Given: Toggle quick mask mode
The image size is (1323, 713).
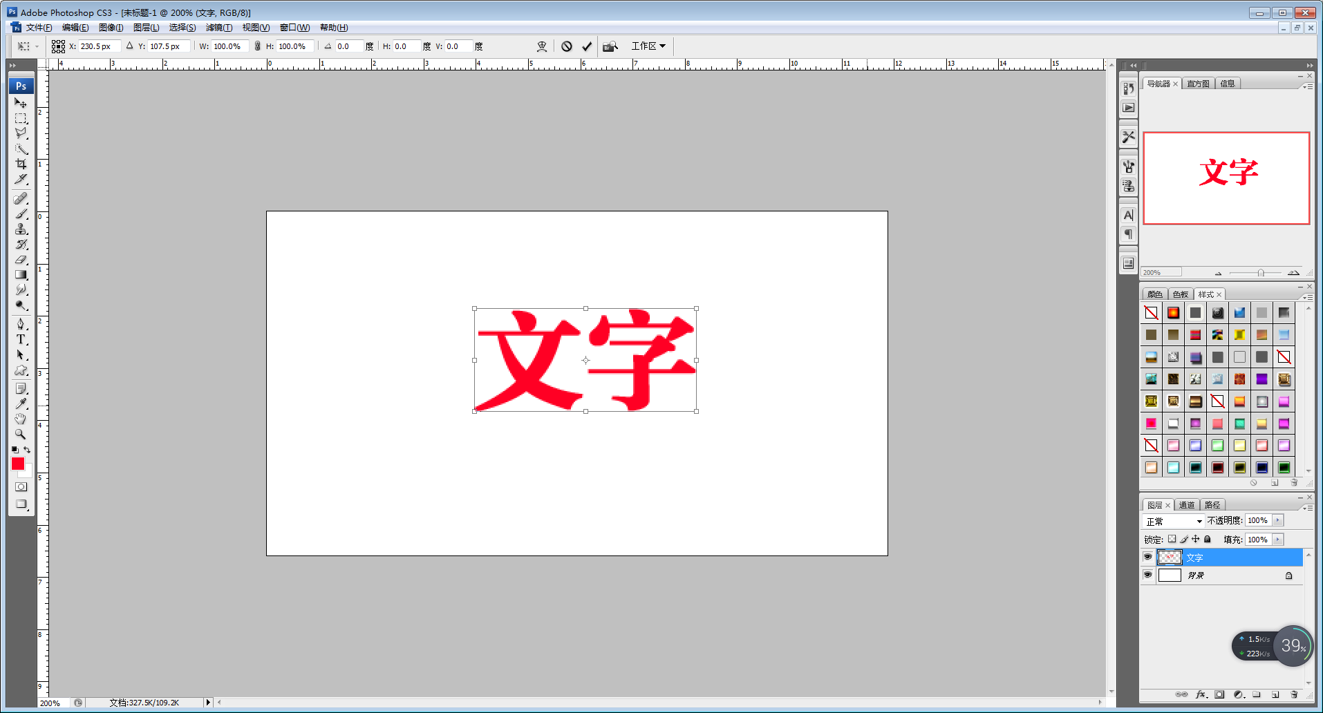Looking at the screenshot, I should coord(21,486).
